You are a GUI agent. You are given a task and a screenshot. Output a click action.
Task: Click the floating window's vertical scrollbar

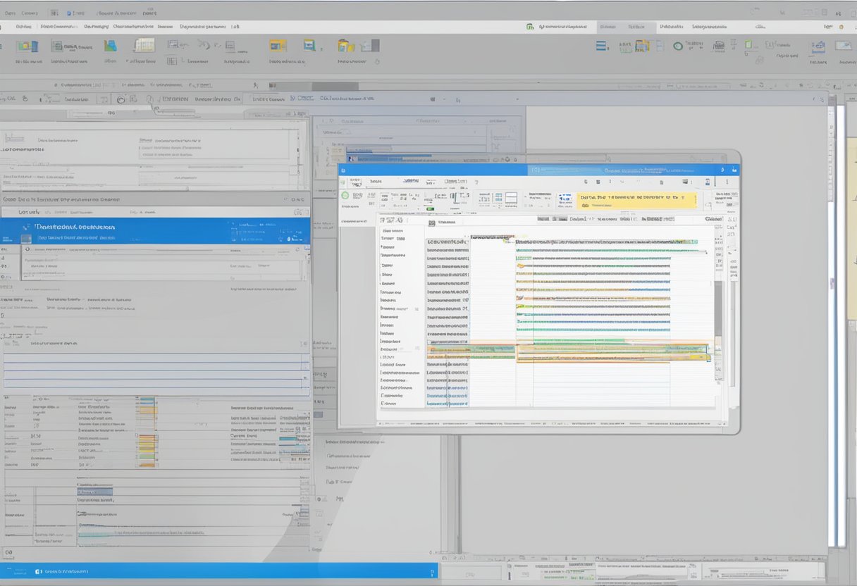click(718, 310)
